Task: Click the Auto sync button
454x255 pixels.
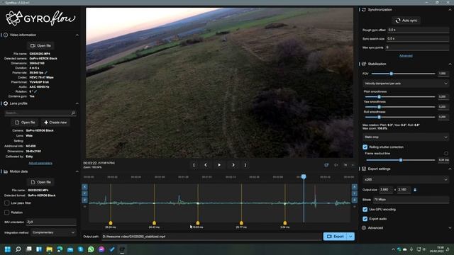Action: pyautogui.click(x=406, y=21)
